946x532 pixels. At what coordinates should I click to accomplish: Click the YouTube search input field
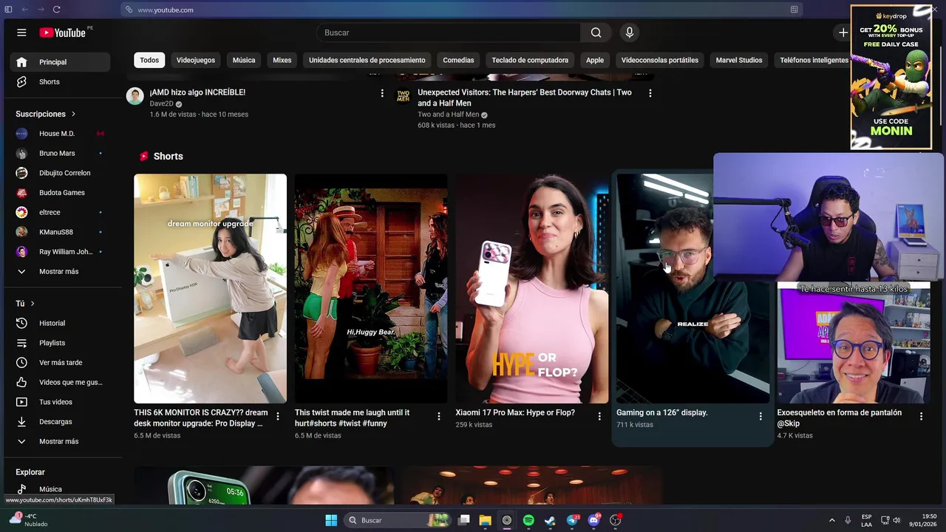tap(449, 33)
